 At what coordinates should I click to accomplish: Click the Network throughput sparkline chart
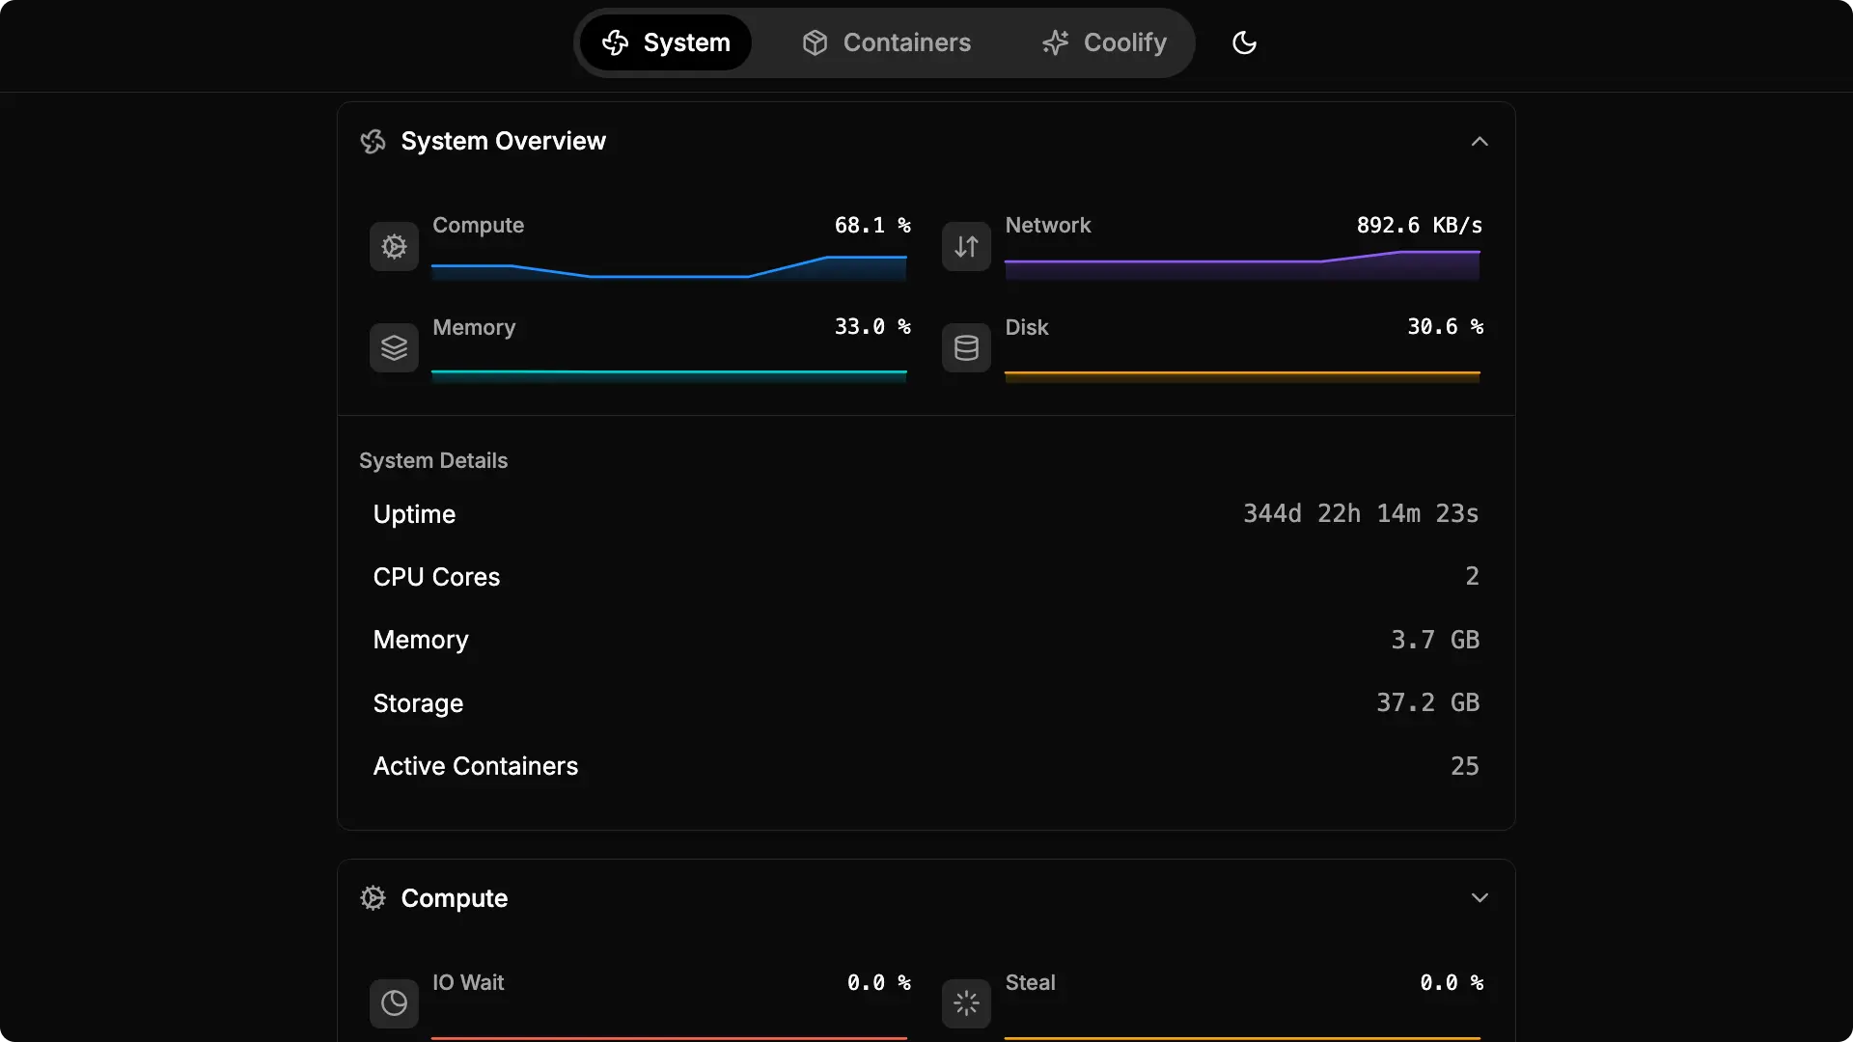[1242, 265]
